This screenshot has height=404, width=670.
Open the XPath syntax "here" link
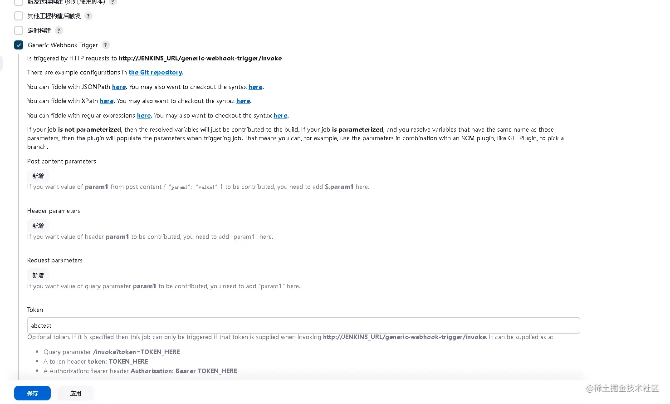coord(243,101)
